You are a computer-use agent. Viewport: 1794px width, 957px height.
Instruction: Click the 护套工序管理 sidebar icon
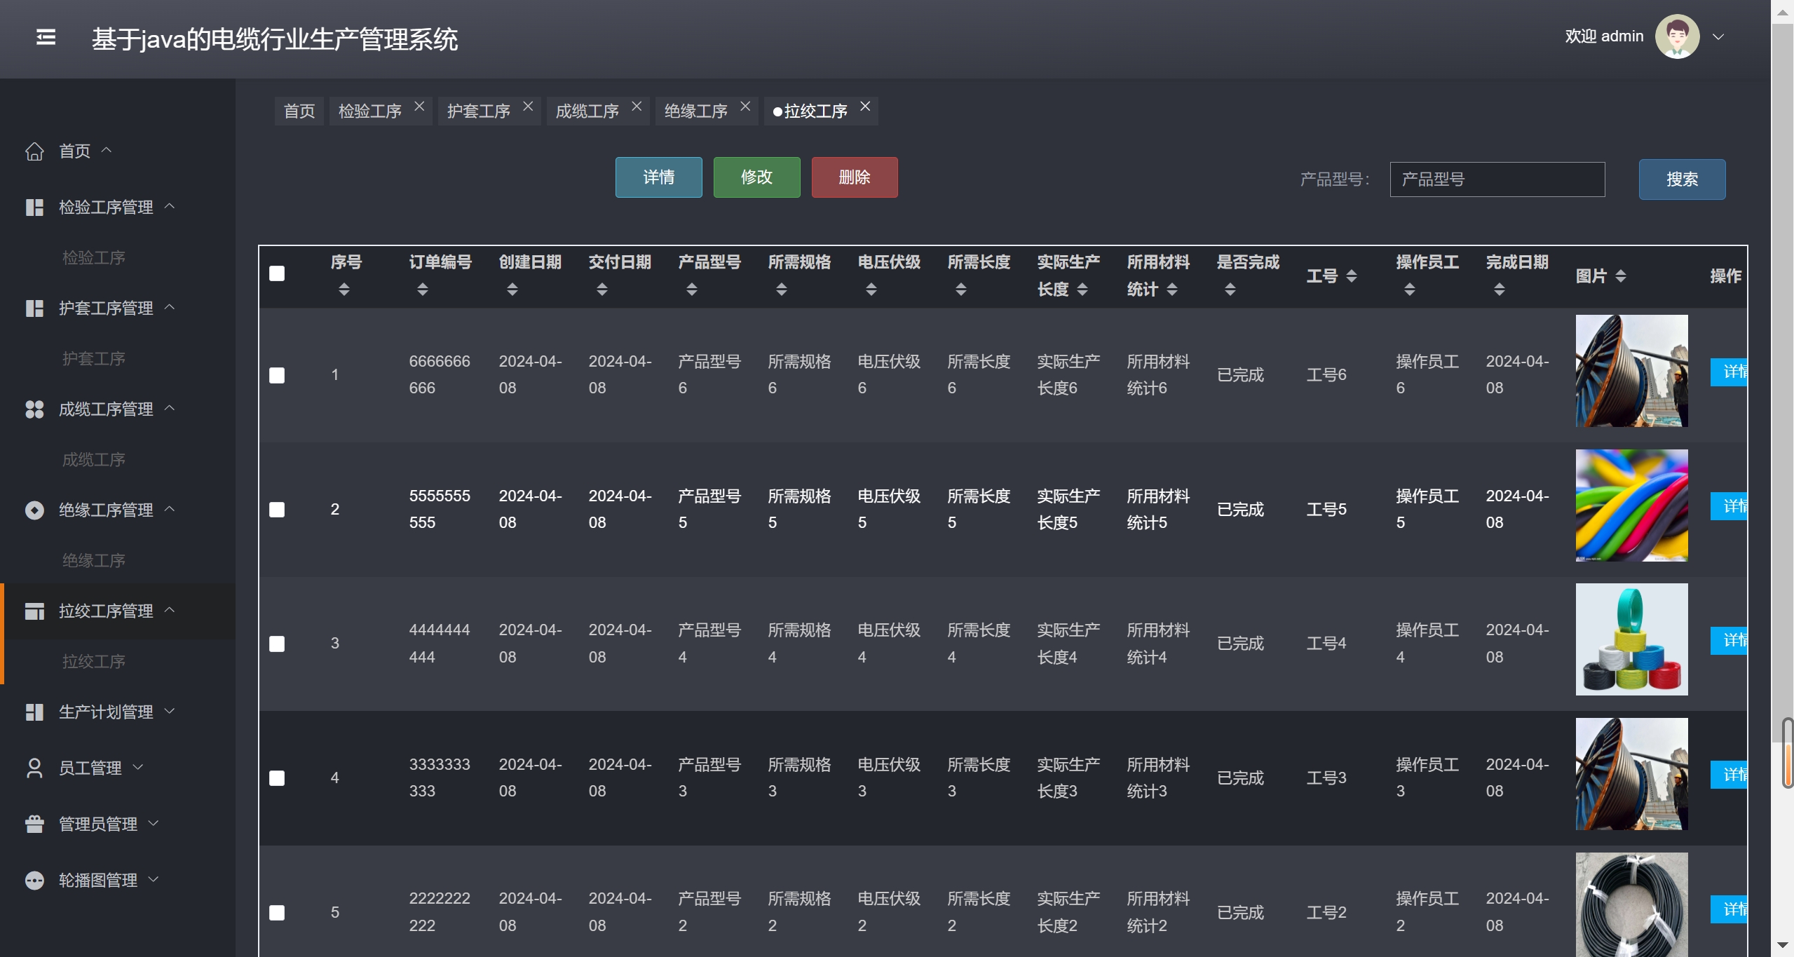(x=34, y=308)
